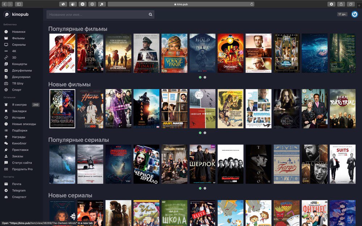
Task: Open the Новые эпизоды menu item
Action: (x=24, y=124)
